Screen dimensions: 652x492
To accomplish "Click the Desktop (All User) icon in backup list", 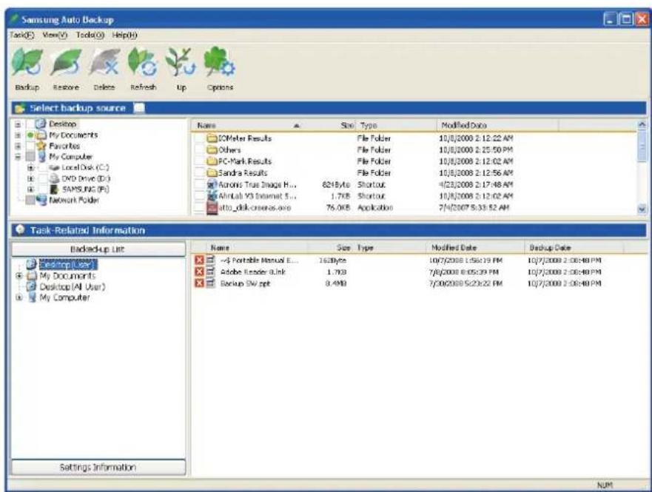I will click(x=32, y=286).
